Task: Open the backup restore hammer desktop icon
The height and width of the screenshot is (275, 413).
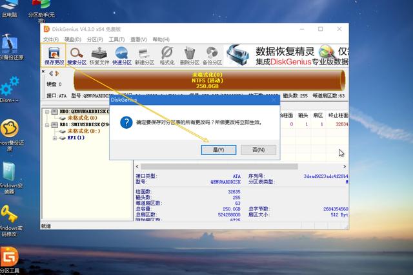Action: pos(10,47)
